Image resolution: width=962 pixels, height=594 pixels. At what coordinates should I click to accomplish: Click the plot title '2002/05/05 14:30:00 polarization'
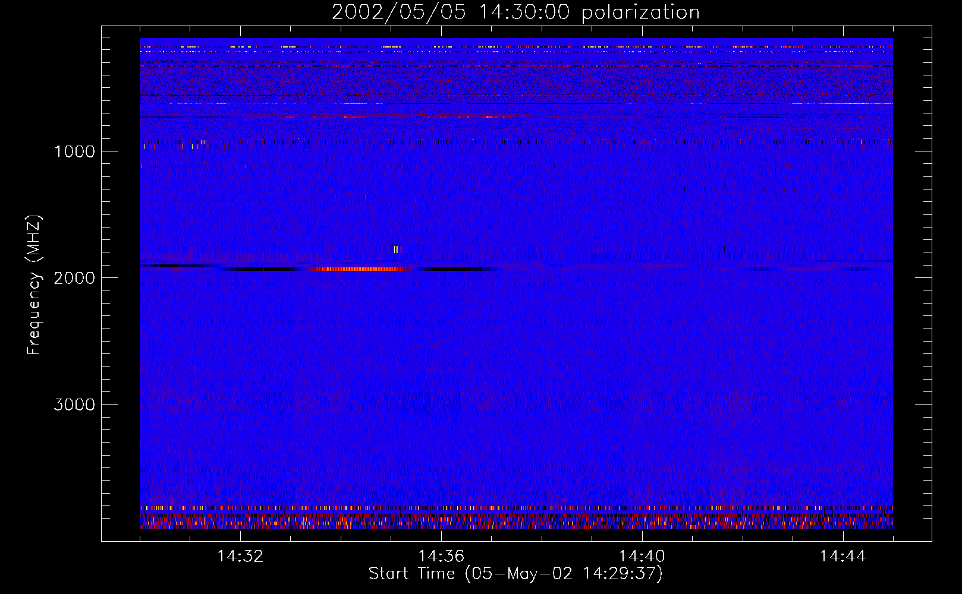pos(515,12)
